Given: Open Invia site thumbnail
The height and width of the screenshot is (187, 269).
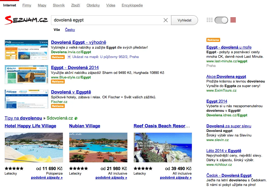Looking at the screenshot, I should tap(26, 50).
